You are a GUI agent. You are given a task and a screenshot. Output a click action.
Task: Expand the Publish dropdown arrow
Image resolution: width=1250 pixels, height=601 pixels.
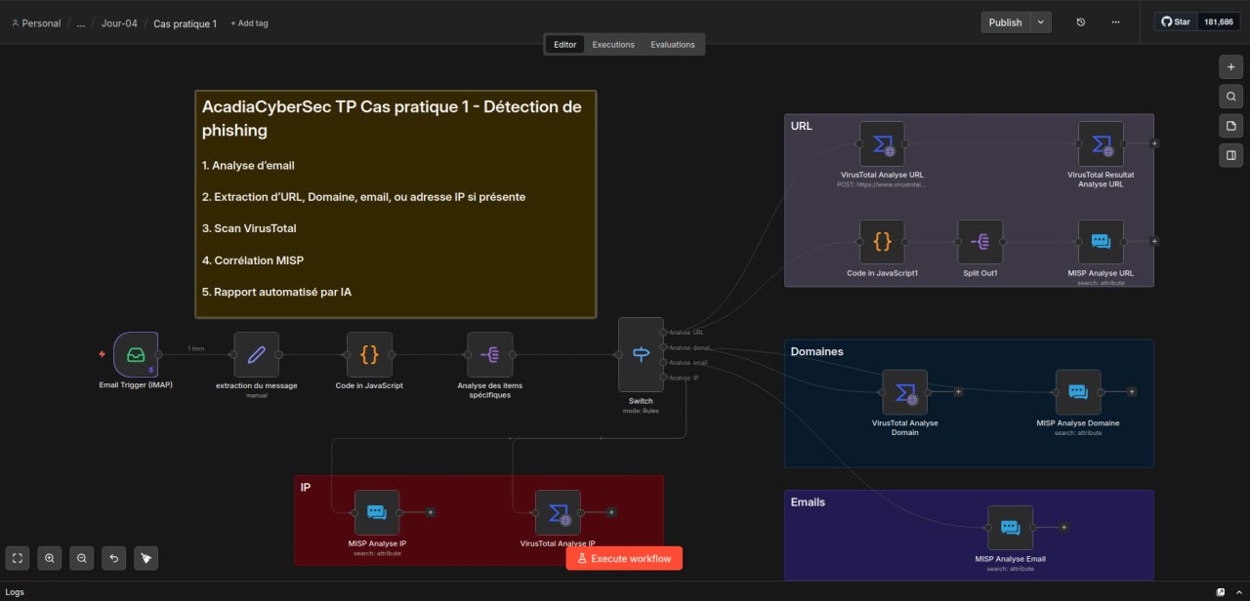1041,22
